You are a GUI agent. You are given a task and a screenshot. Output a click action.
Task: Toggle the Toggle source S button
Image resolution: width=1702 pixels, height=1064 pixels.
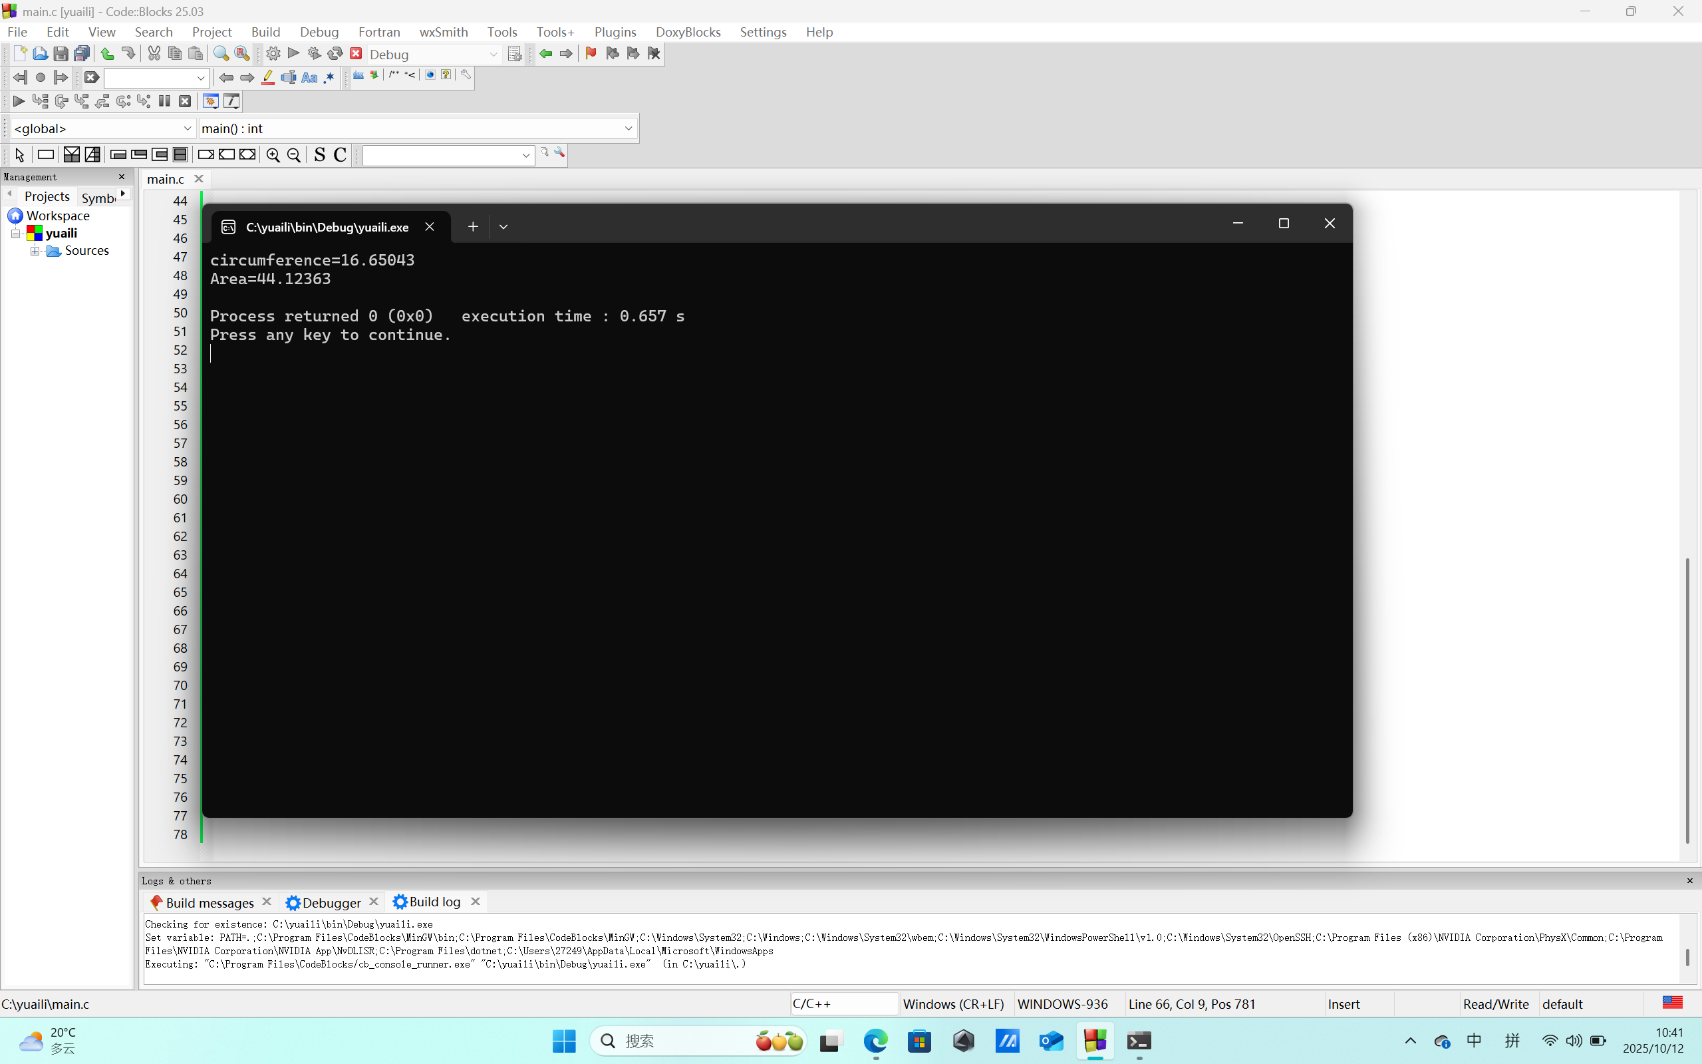pos(319,156)
